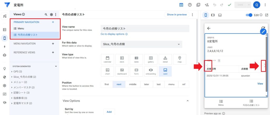270x115 pixels.
Task: Toggle the Edit switch in preview
Action: click(249, 15)
